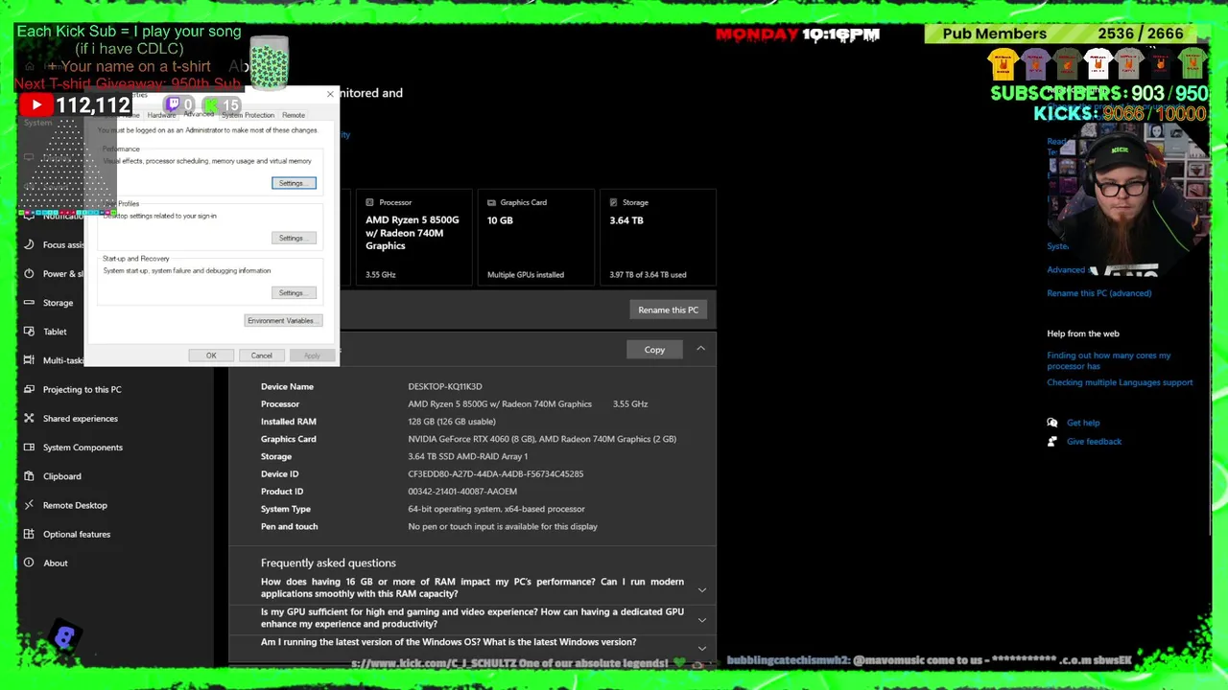Open Focus assist moon icon in sidebar
Viewport: 1228px width, 690px height.
coord(29,244)
